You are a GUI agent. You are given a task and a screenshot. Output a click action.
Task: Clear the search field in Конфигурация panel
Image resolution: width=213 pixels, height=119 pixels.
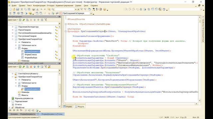pyautogui.click(x=60, y=23)
